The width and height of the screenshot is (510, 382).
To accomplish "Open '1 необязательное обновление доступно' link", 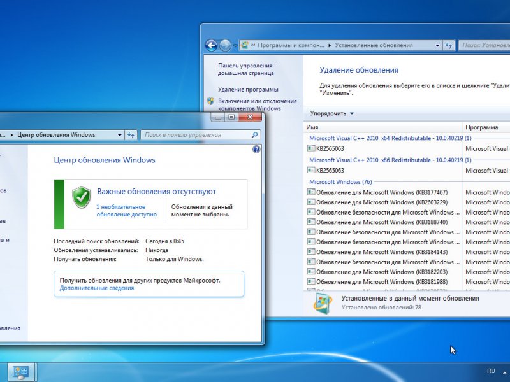I will point(126,211).
